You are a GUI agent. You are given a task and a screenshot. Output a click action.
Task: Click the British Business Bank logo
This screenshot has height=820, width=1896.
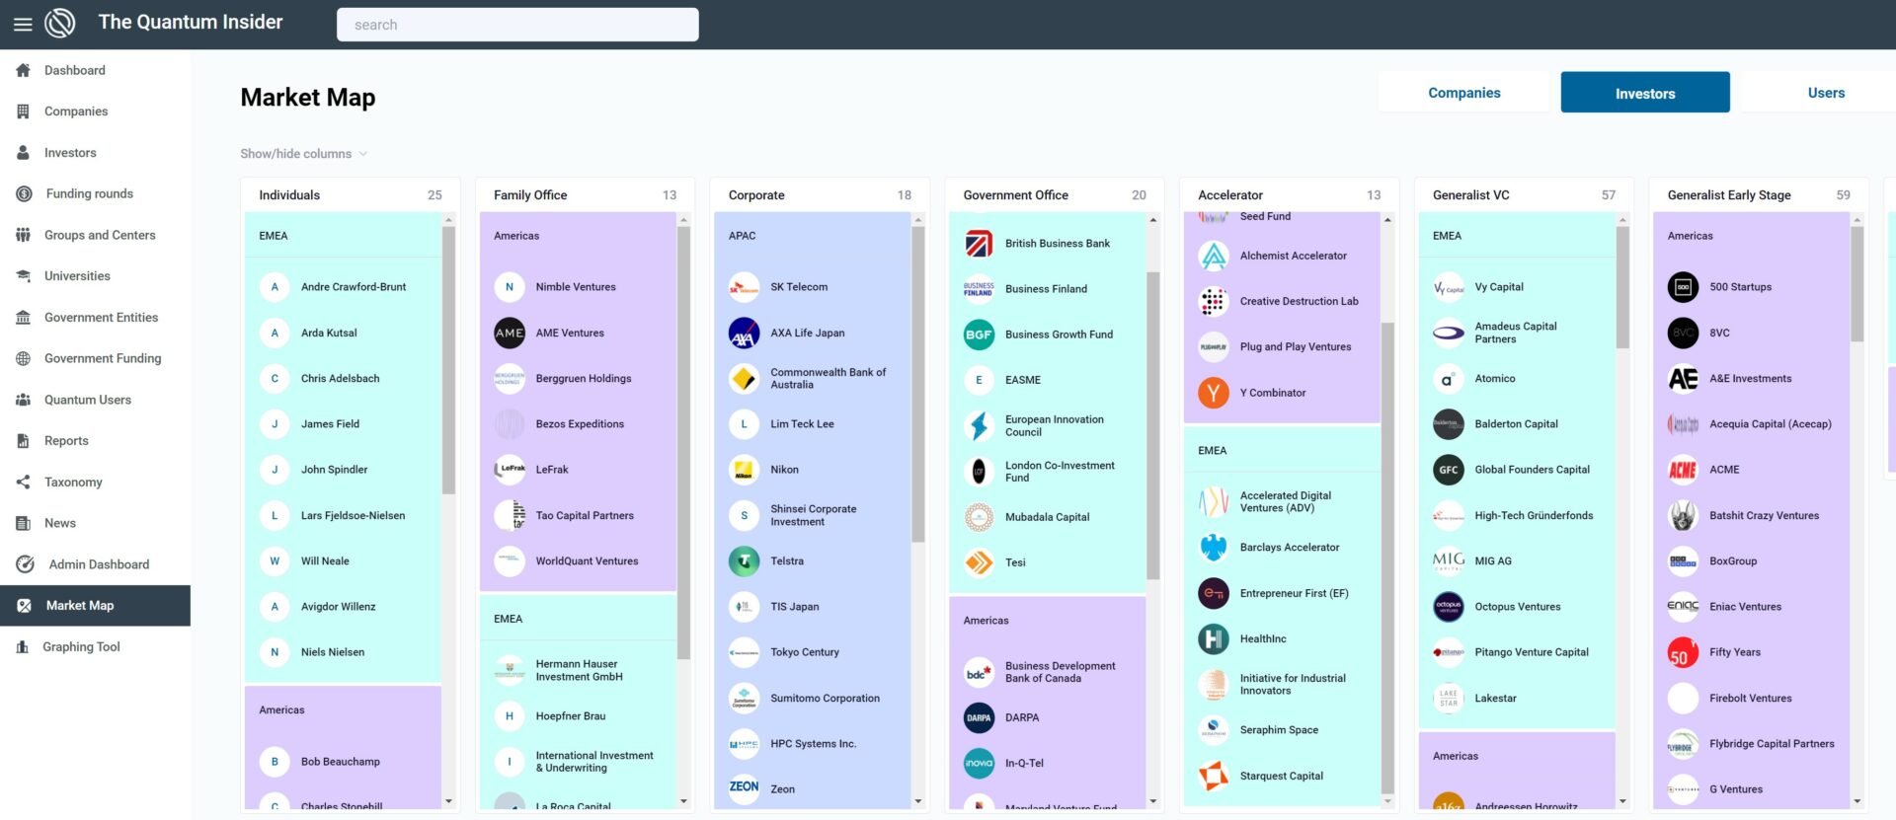point(979,243)
